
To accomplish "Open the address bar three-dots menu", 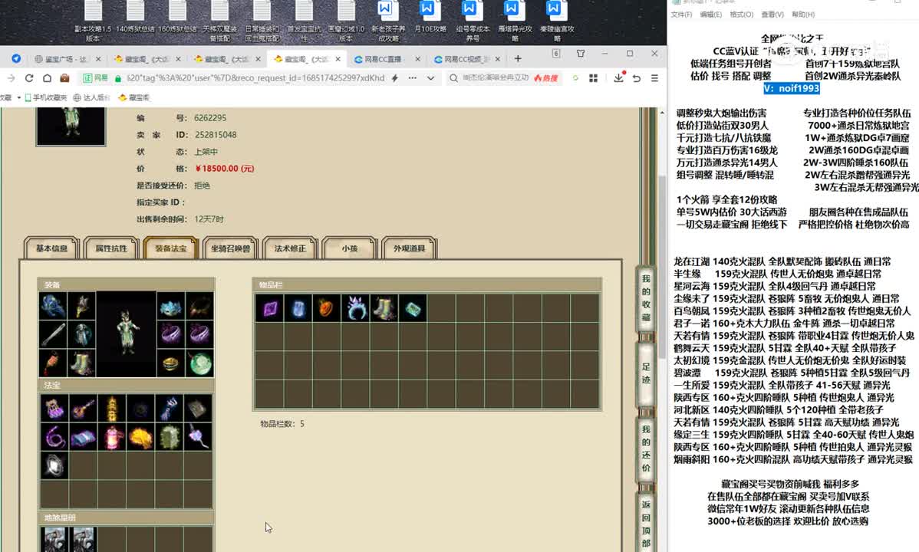I will 413,78.
